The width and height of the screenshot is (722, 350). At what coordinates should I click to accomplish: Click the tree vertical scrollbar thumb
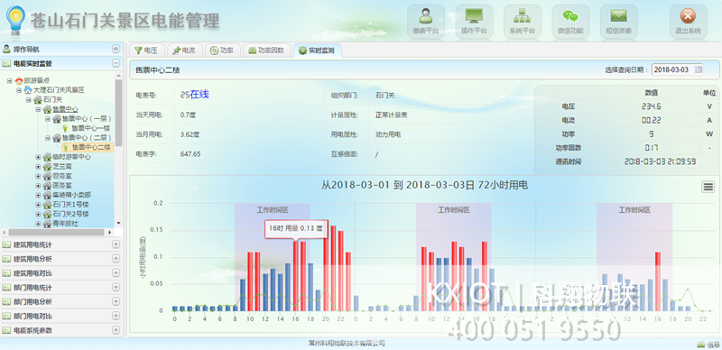(x=118, y=112)
